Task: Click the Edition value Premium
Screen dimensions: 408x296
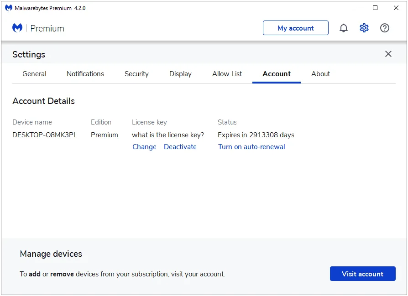Action: pyautogui.click(x=105, y=135)
